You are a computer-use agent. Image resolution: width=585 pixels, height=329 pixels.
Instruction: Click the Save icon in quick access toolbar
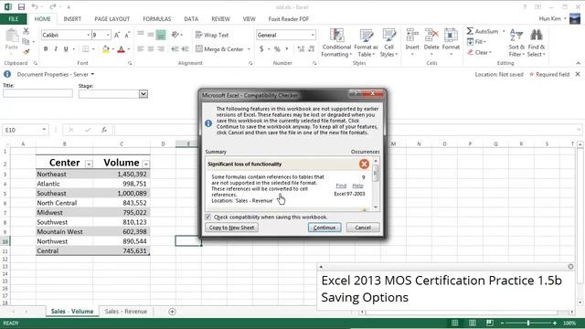click(x=21, y=6)
